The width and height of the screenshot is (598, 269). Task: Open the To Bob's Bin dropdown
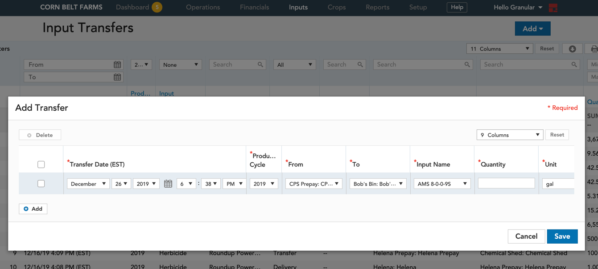coord(378,184)
